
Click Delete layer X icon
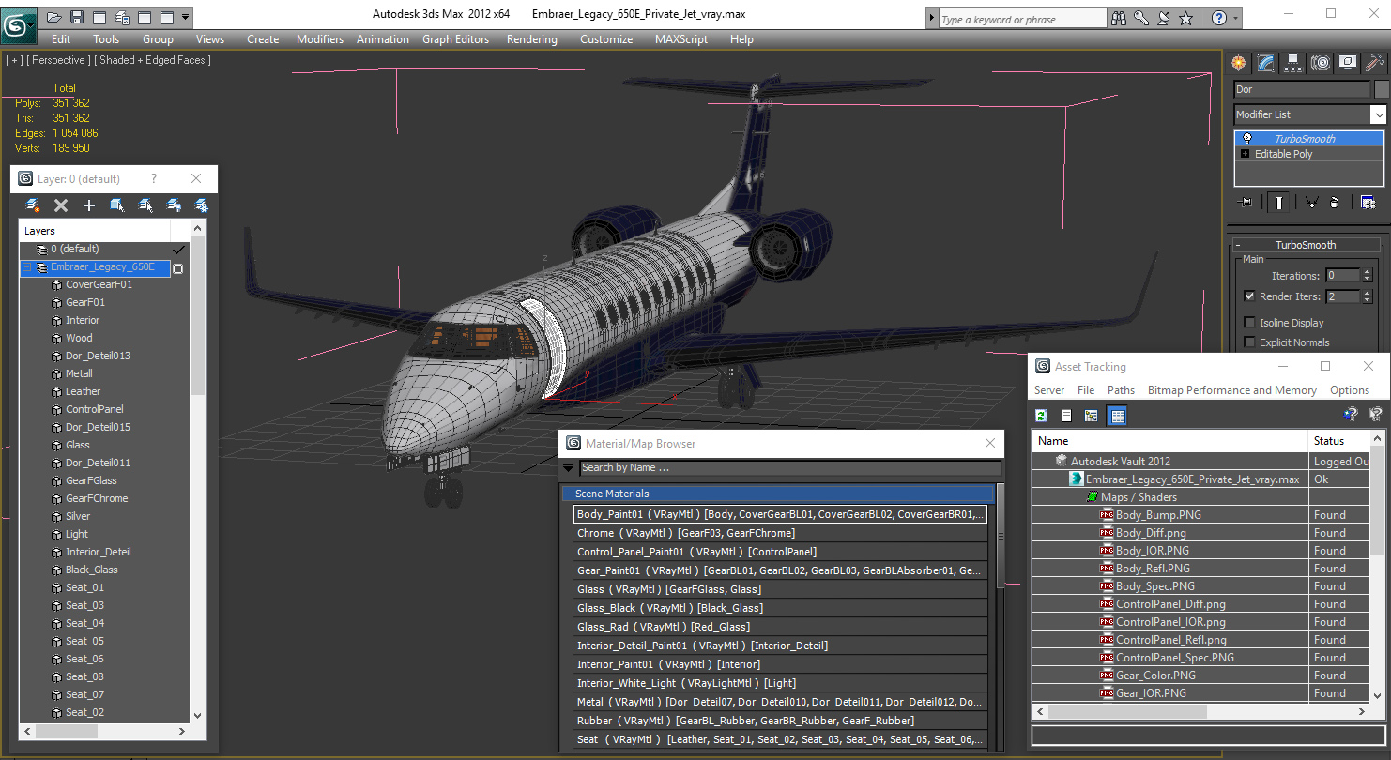pos(61,205)
